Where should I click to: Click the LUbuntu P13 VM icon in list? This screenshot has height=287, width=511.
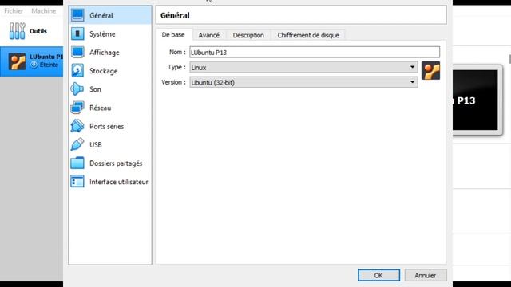click(x=17, y=61)
